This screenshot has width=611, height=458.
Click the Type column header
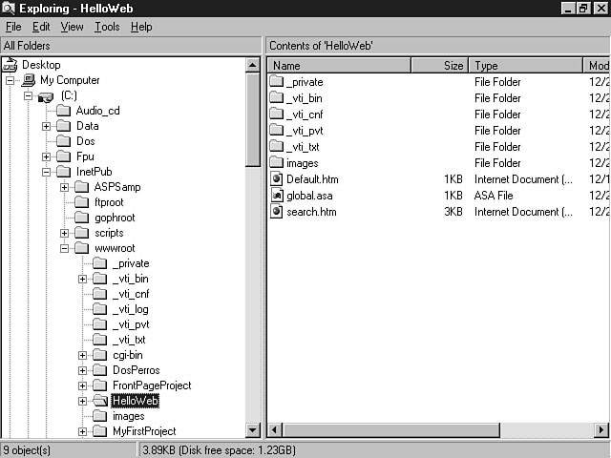click(x=525, y=66)
